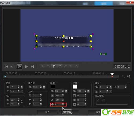
Task: Click the border blur icon in the 边界 group
Action: (x=75, y=100)
